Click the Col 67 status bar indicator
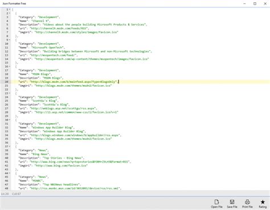This screenshot has width=270, height=210. tap(17, 194)
